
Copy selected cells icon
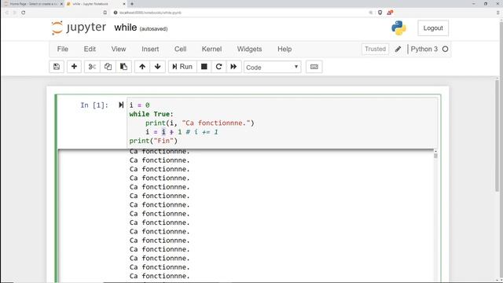coord(108,67)
